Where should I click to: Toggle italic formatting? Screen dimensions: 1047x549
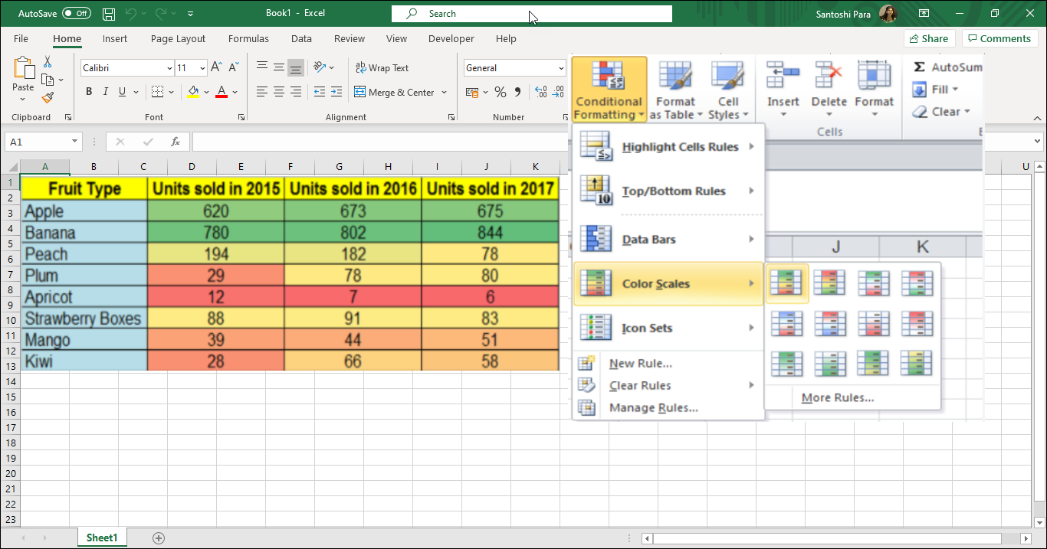[106, 91]
